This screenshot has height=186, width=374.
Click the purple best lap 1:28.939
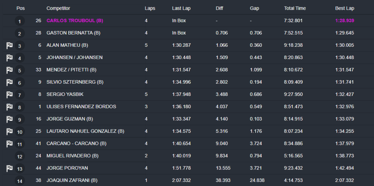click(x=344, y=21)
